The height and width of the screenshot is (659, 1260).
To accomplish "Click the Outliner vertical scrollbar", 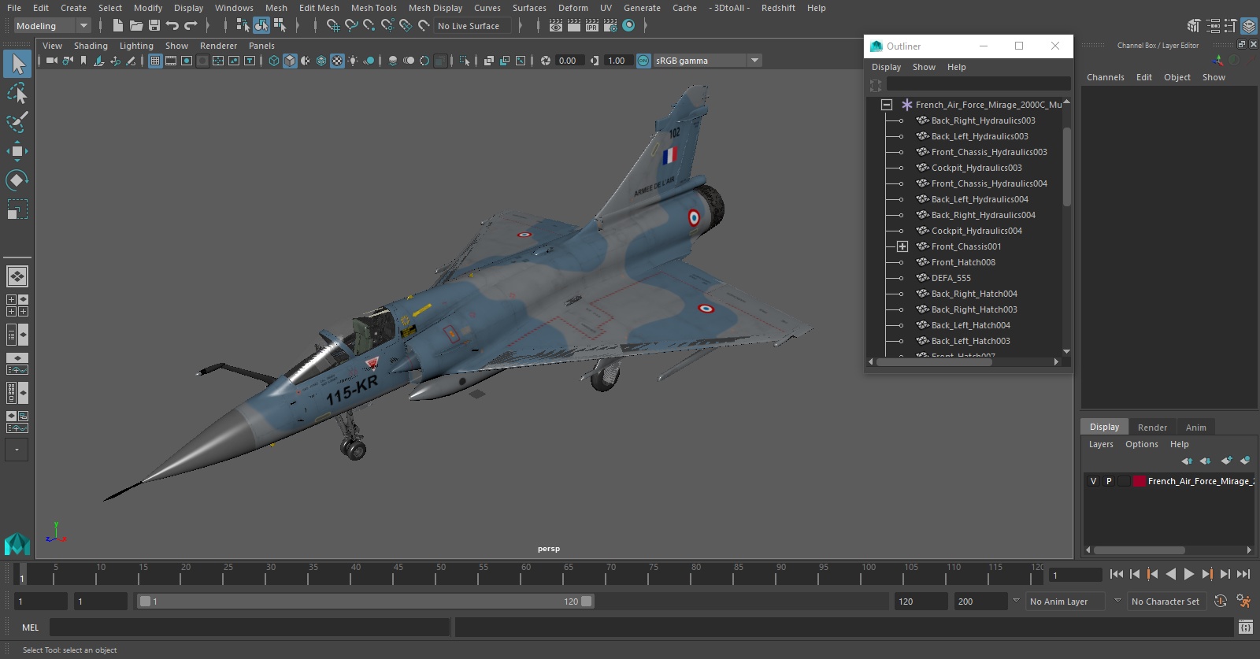I will coord(1066,167).
